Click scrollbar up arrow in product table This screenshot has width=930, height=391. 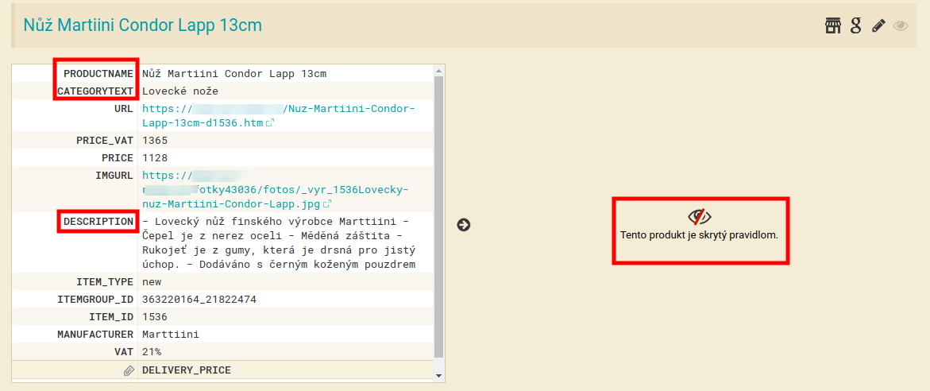(x=439, y=72)
